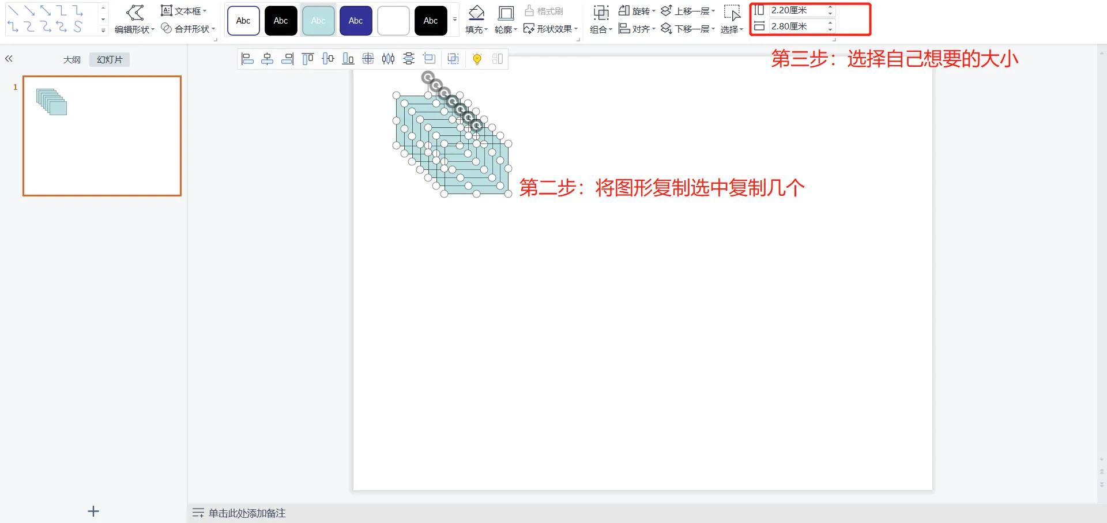The image size is (1107, 523).
Task: Click the lightbulb smart suggestion icon
Action: 477,59
